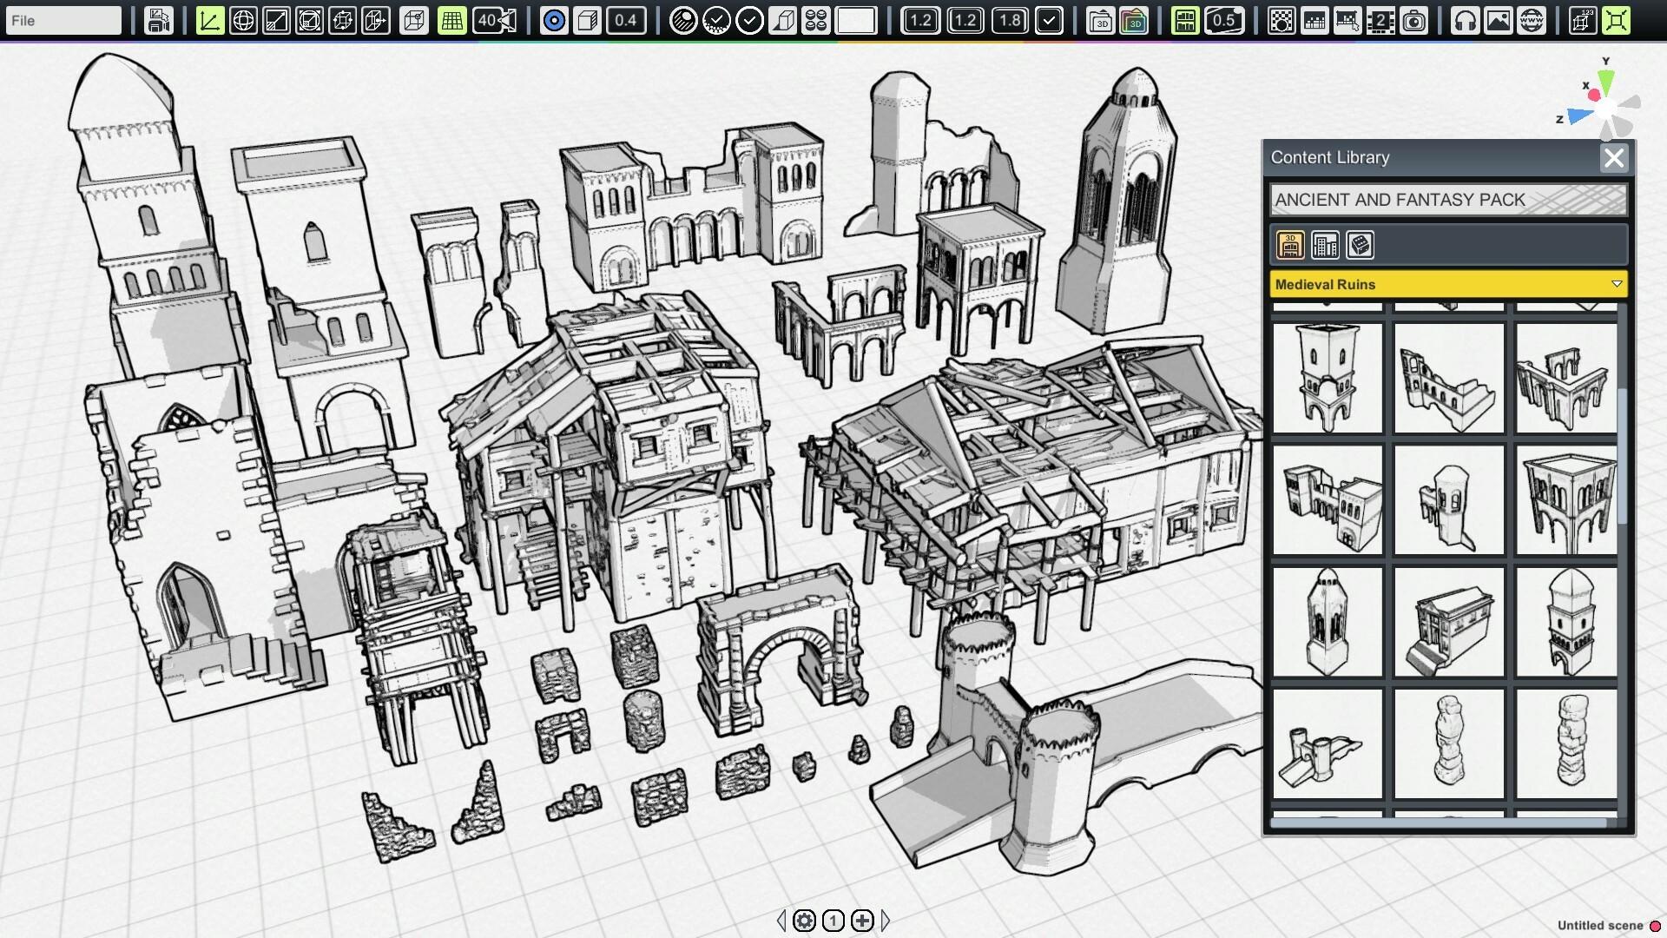Click the camera capture icon
This screenshot has height=938, width=1667.
tap(1415, 19)
